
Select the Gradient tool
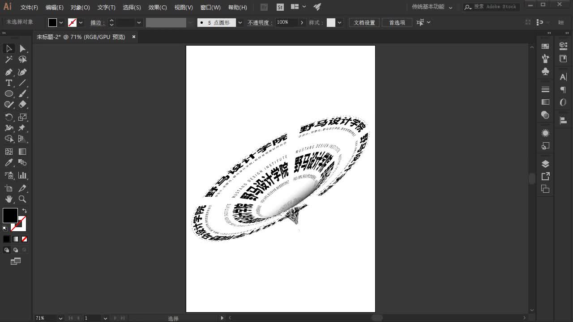click(22, 152)
